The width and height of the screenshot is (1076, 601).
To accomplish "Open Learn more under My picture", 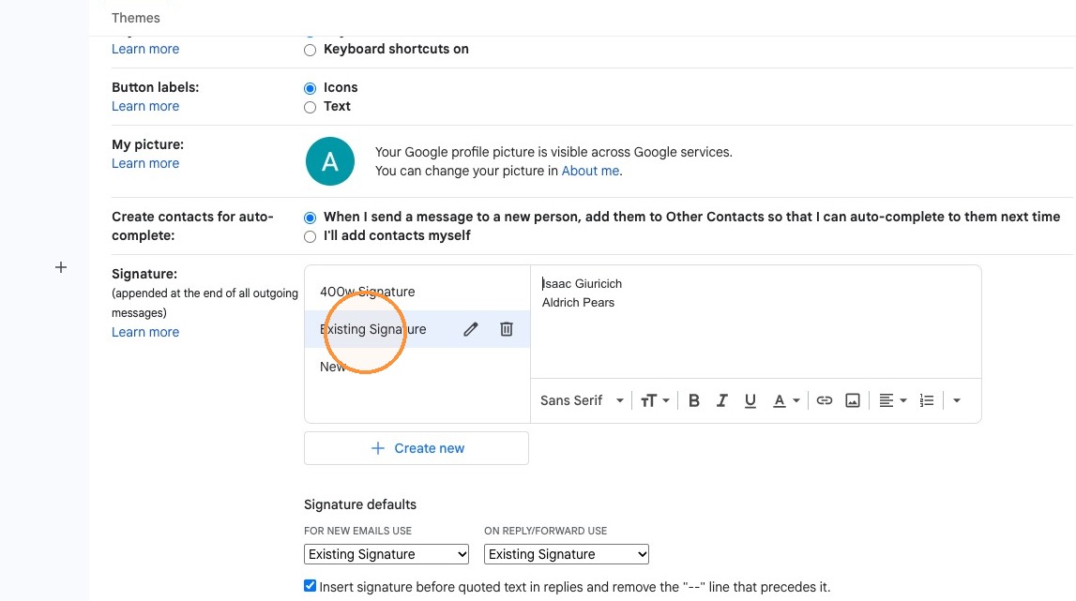I will (145, 163).
